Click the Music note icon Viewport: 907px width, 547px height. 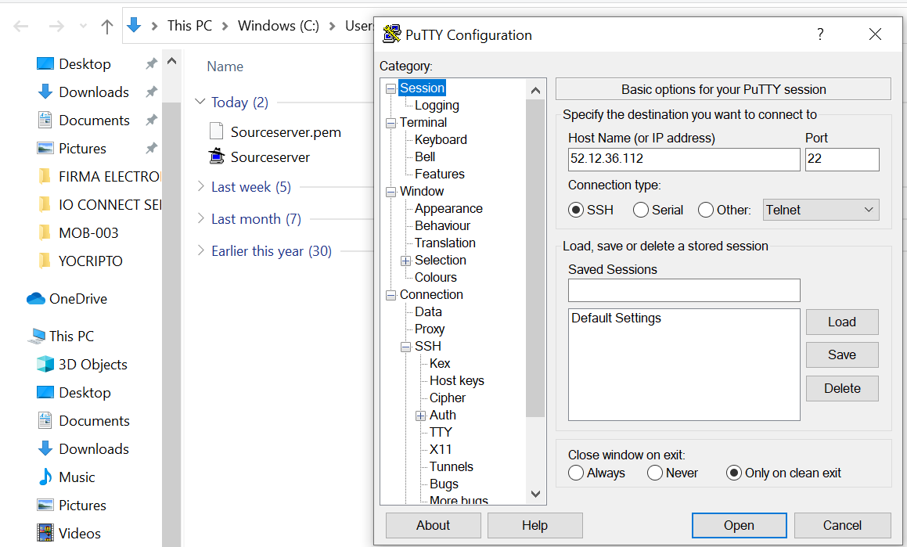point(45,477)
